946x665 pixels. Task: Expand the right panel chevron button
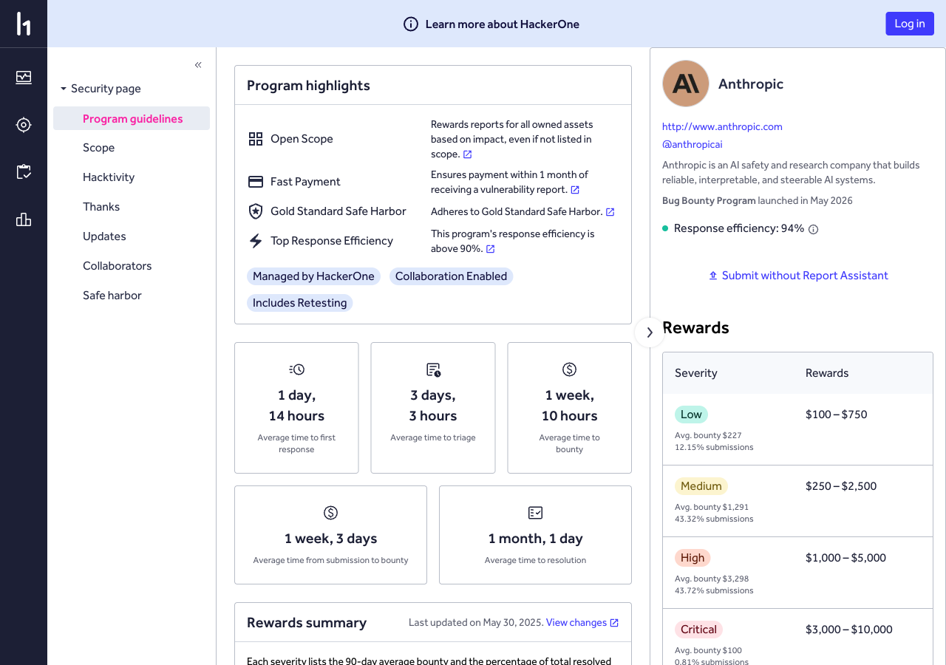pyautogui.click(x=650, y=332)
